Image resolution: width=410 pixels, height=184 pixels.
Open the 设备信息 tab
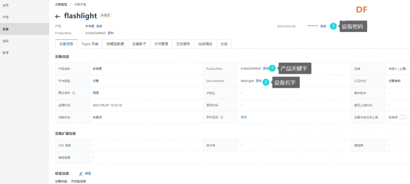[x=66, y=44]
